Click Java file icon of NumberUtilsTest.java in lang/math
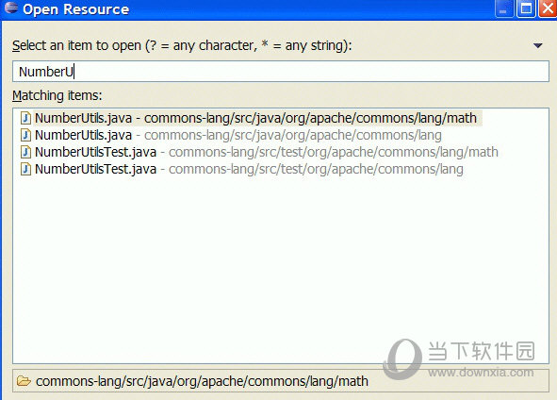 click(x=25, y=152)
